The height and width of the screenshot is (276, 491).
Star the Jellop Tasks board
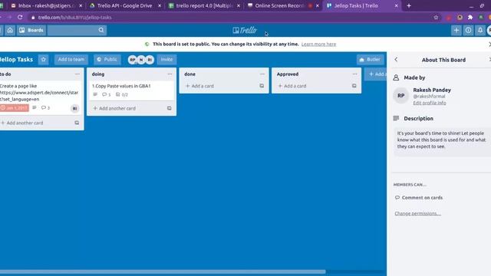(43, 60)
